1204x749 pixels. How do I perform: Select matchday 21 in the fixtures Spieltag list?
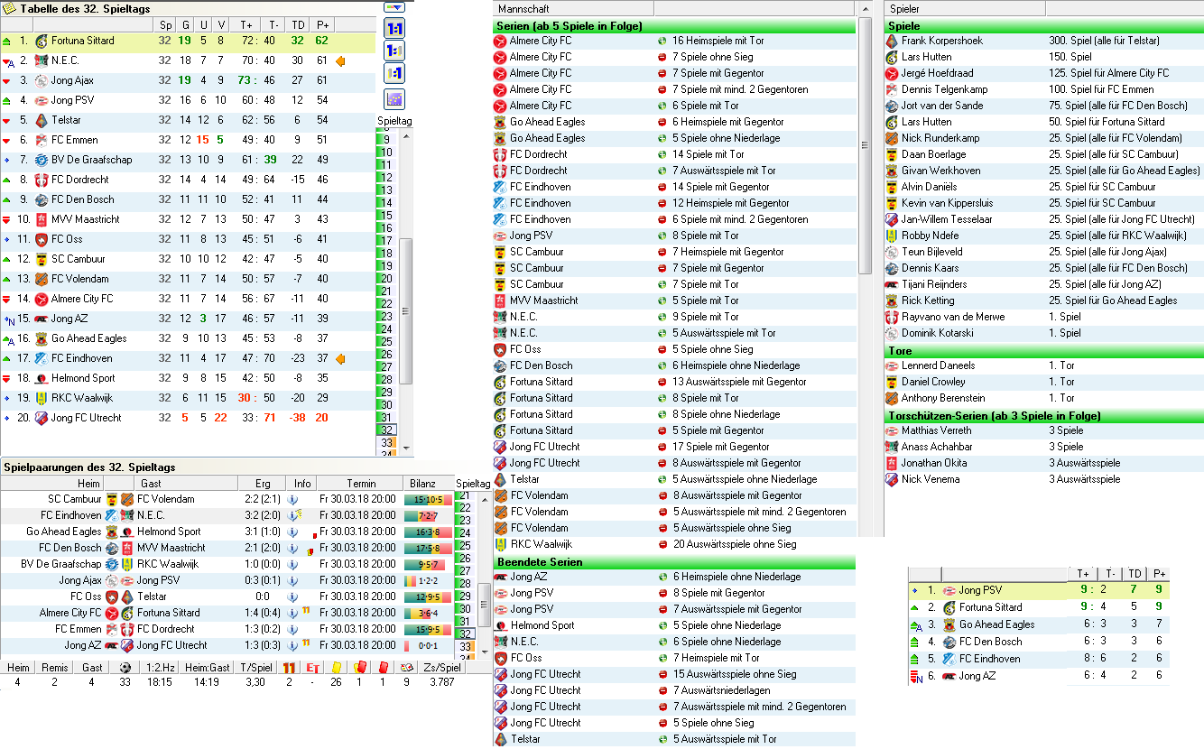click(465, 495)
